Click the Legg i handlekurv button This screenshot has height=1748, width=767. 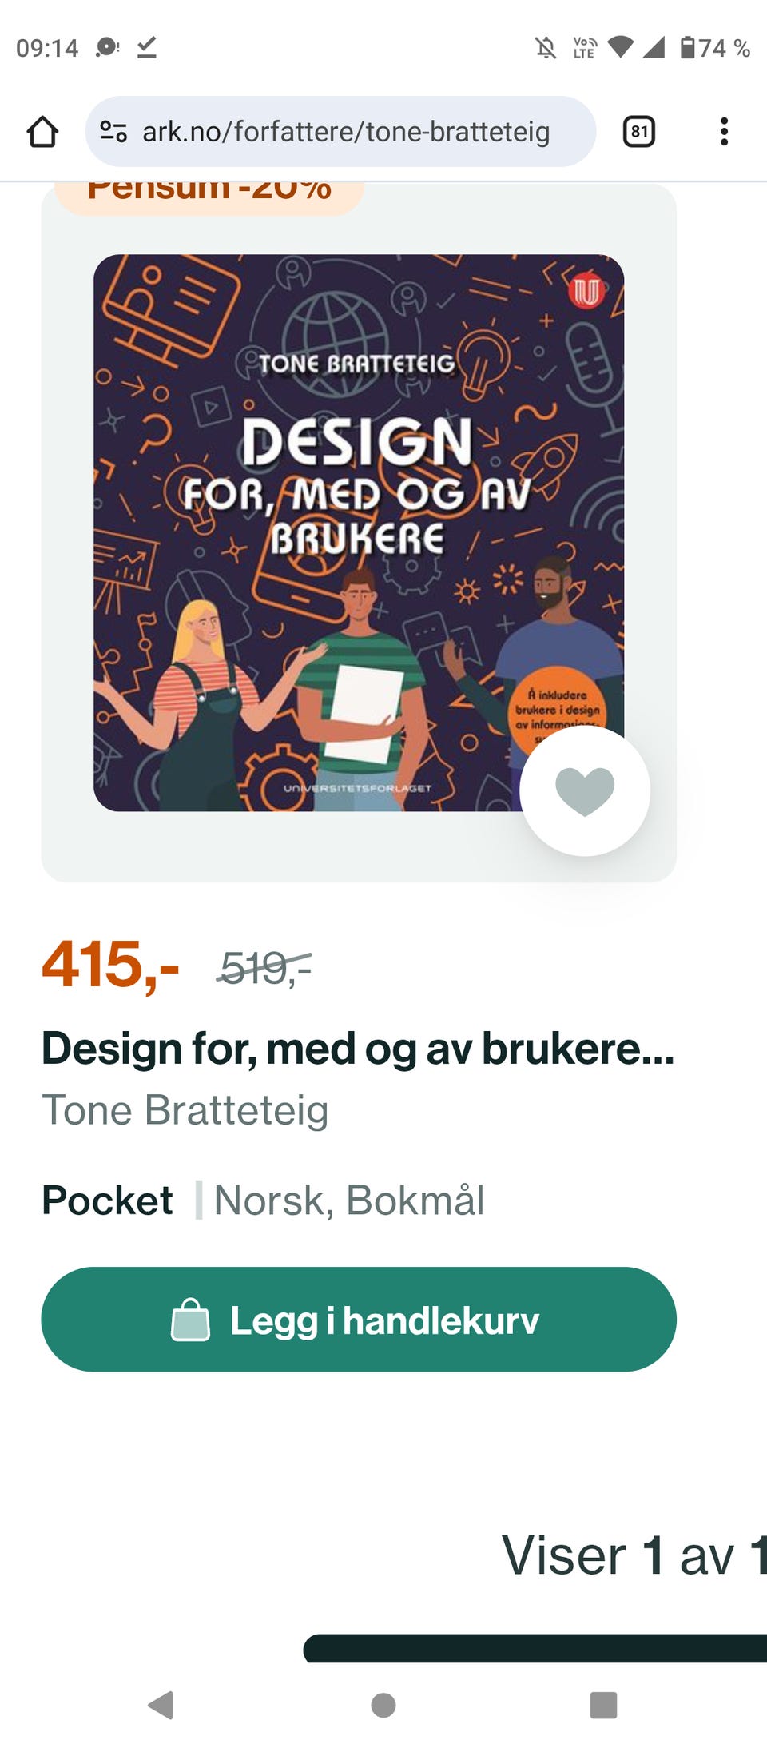359,1320
